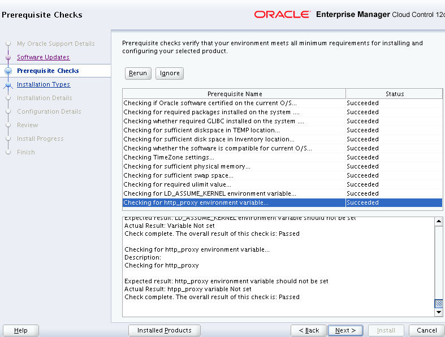
Task: Open the Help dialog
Action: point(20,330)
